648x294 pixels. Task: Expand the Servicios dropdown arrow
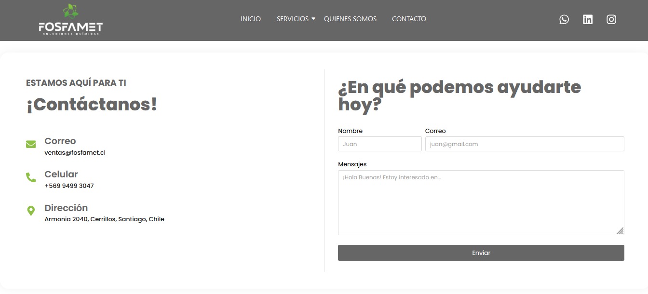tap(313, 19)
